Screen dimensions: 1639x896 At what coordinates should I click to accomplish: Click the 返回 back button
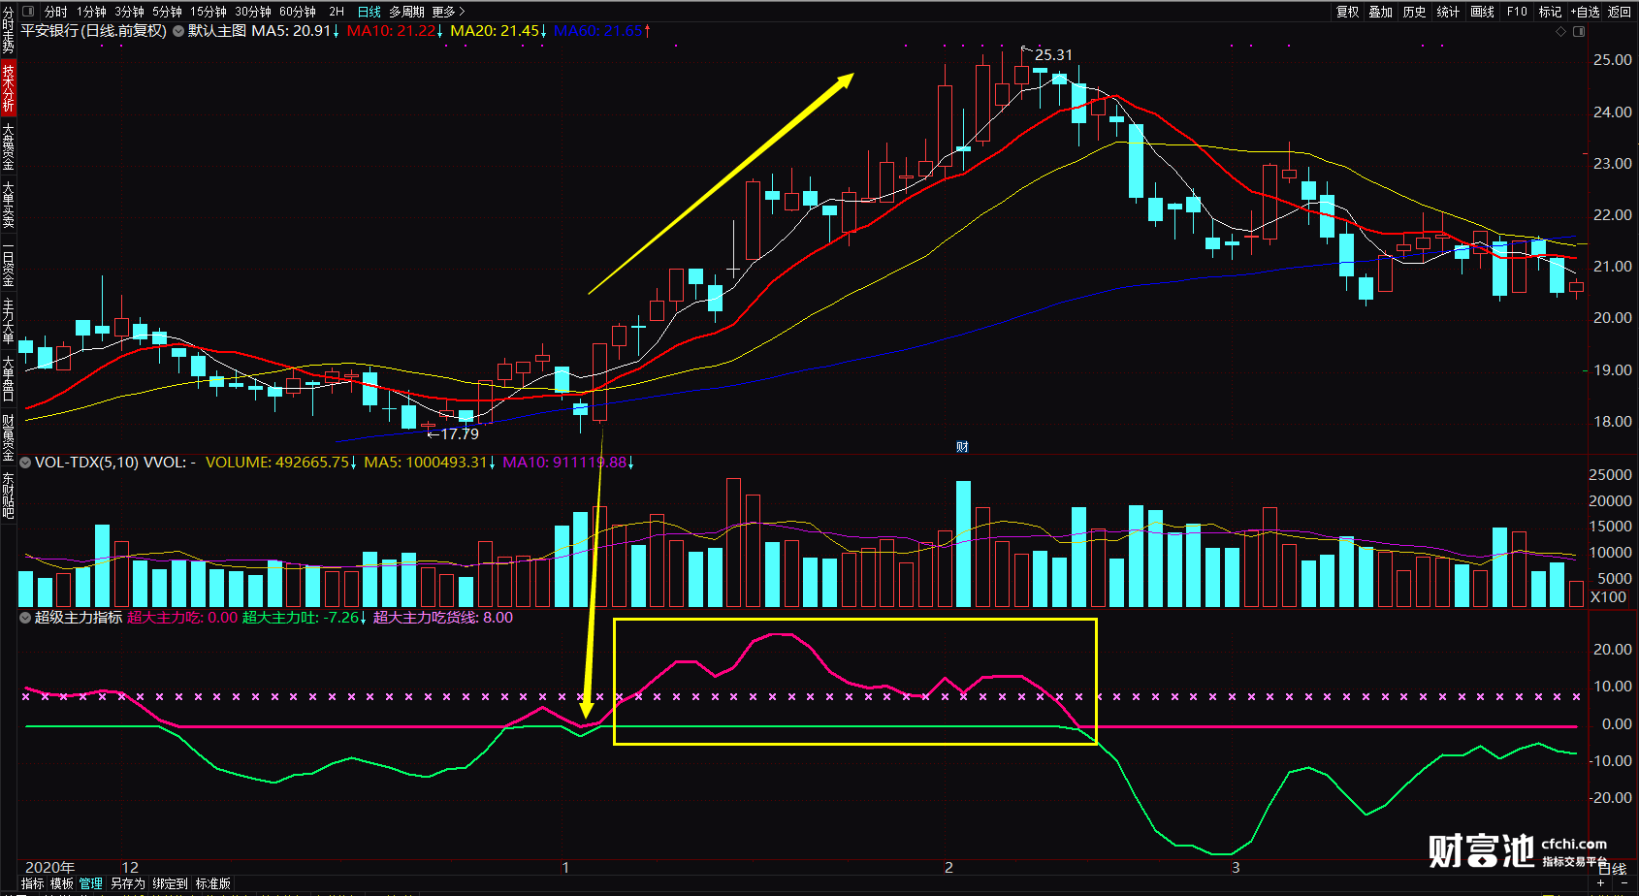point(1620,12)
